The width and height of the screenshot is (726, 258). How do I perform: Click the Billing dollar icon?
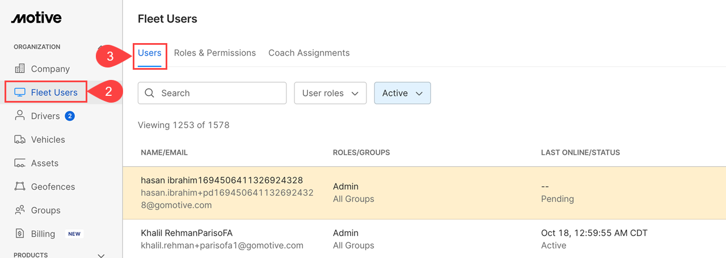[x=20, y=234]
